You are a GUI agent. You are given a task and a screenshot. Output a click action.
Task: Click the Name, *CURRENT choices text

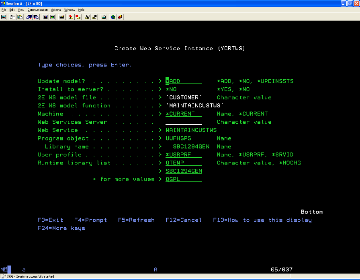pyautogui.click(x=242, y=114)
